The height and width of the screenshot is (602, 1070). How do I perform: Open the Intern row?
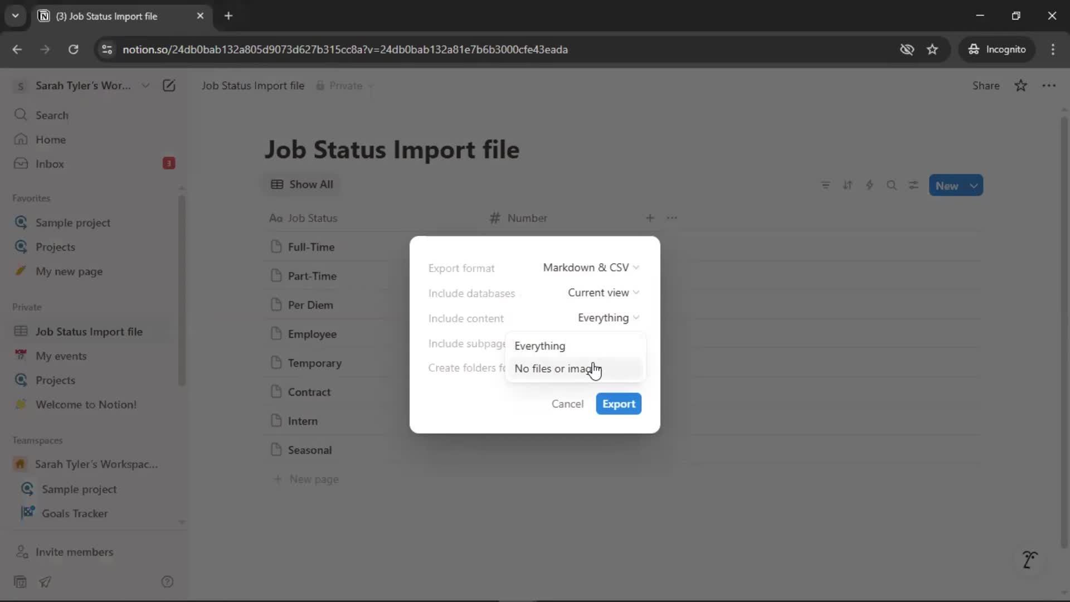coord(303,421)
